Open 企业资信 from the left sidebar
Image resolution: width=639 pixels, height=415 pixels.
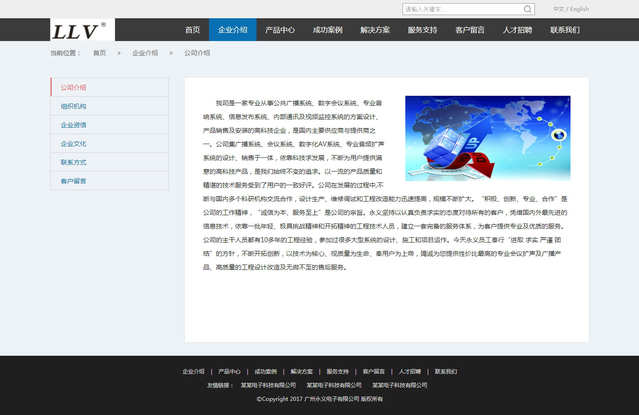tap(73, 125)
